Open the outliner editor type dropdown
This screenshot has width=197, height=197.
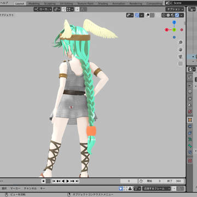[192, 9]
